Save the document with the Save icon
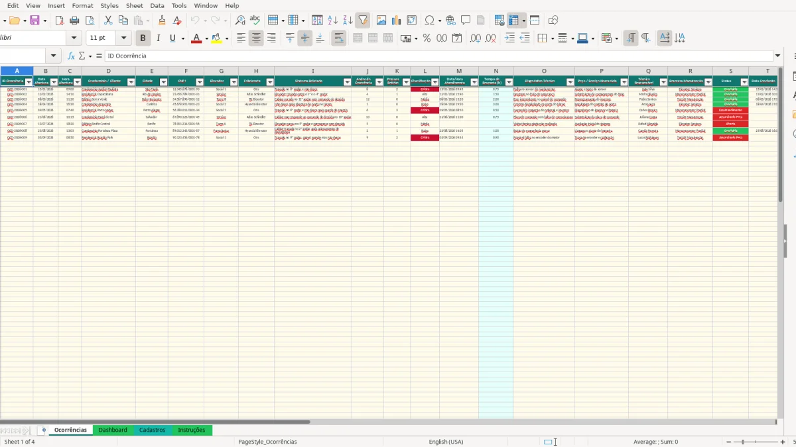 [x=35, y=21]
